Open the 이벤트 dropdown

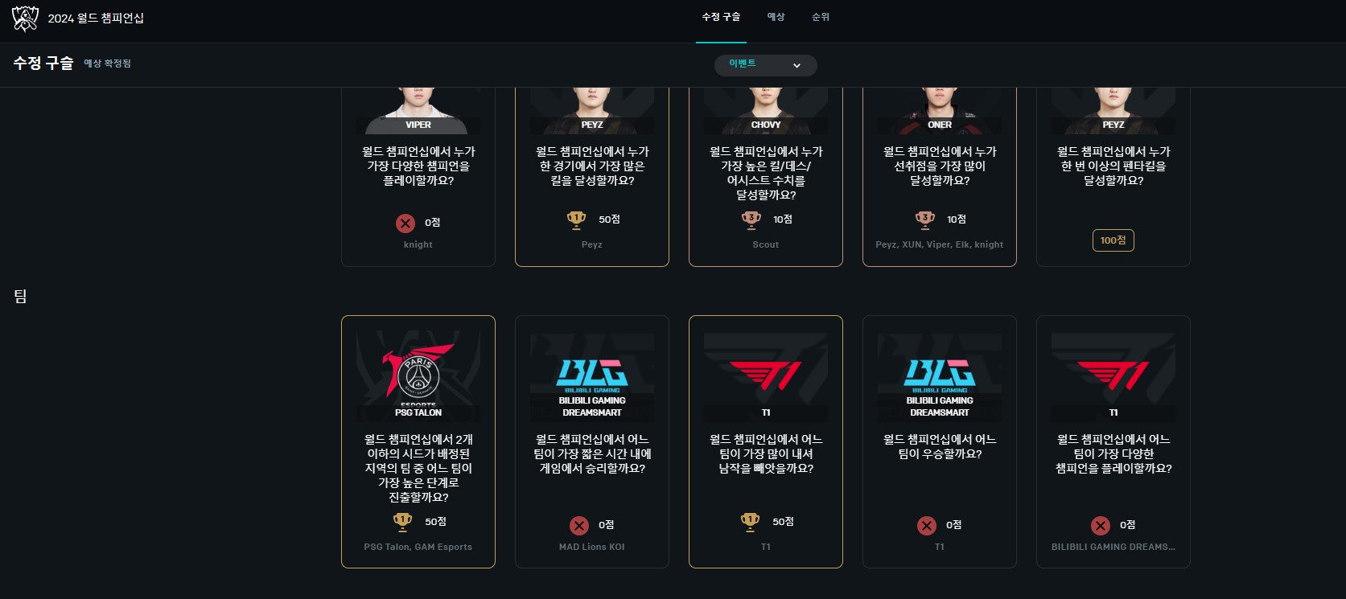pos(766,65)
